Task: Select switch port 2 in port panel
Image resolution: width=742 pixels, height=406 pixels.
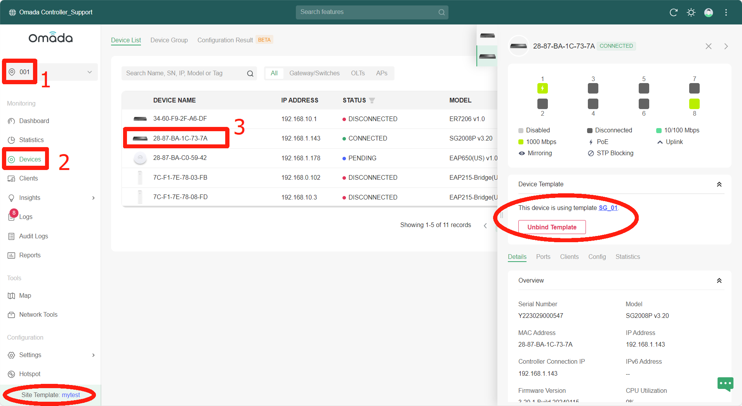Action: click(542, 104)
